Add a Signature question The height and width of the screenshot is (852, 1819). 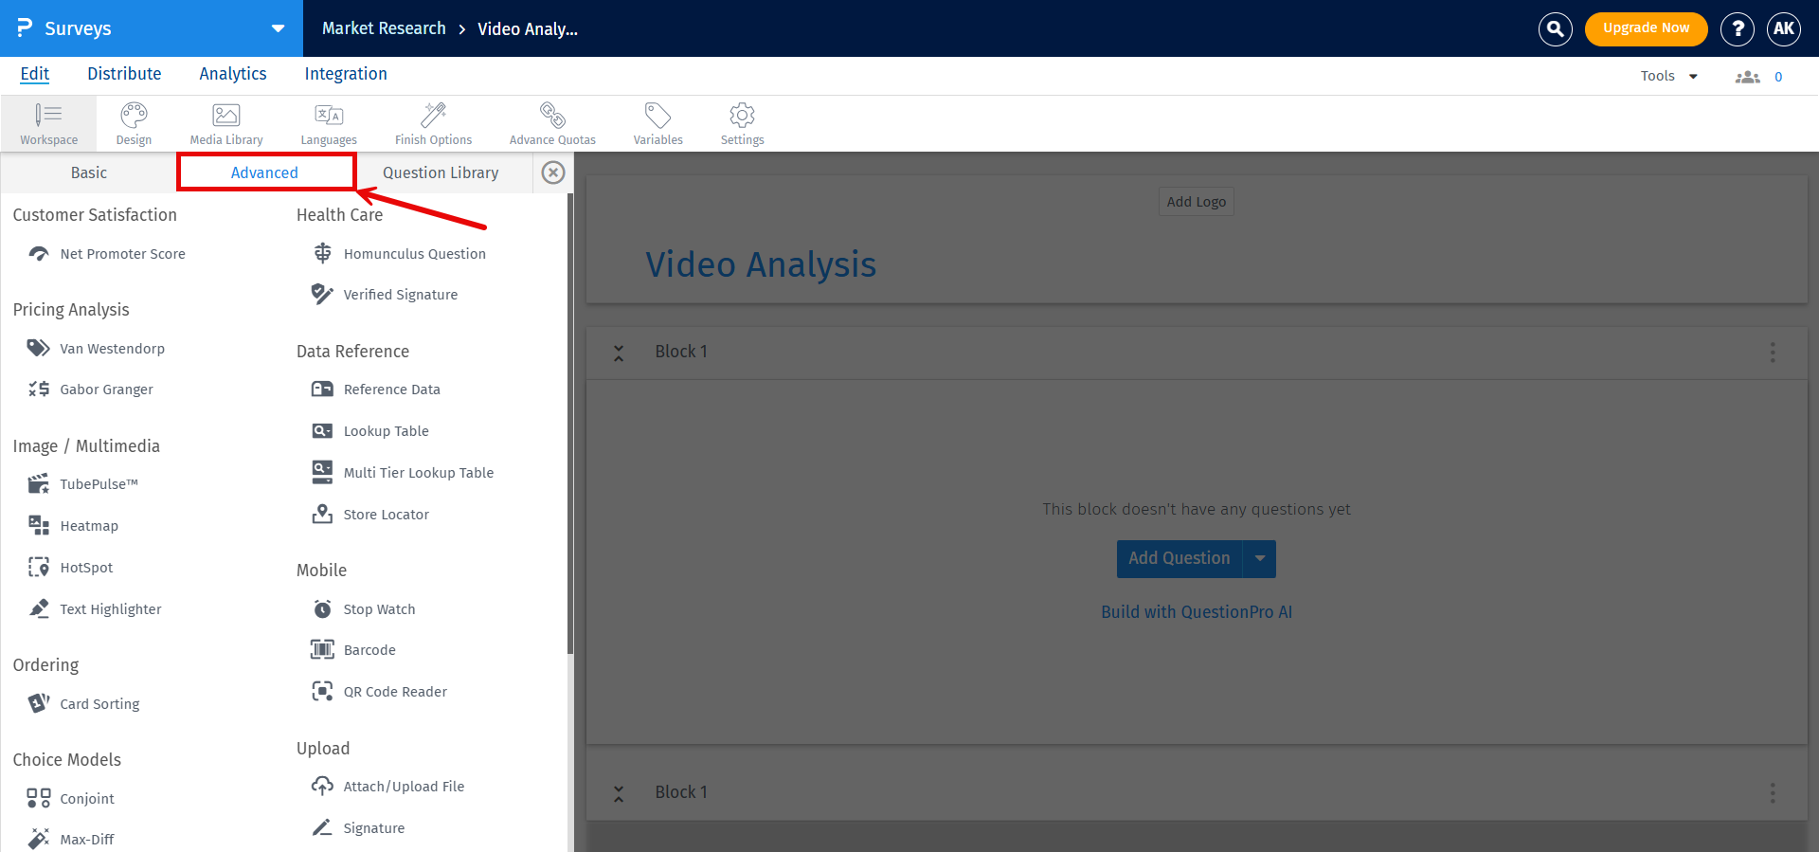click(x=358, y=828)
